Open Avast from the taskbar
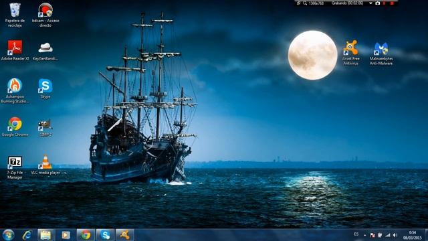The image size is (428, 241). [125, 235]
